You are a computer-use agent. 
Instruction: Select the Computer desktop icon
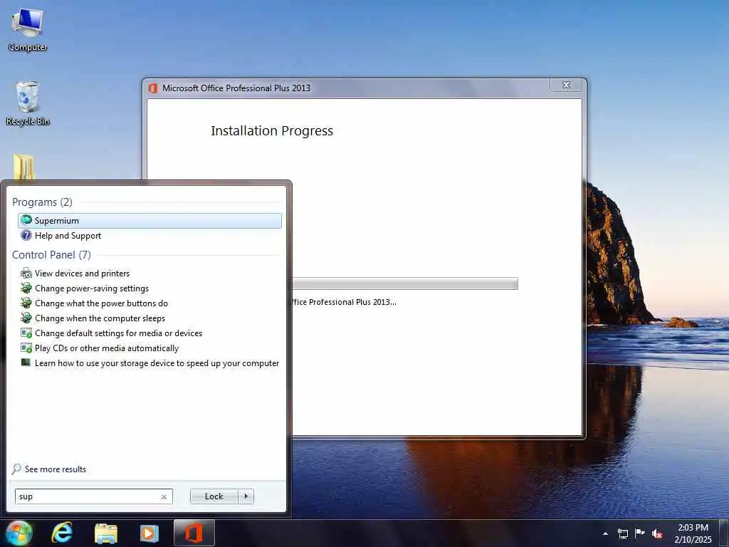tap(28, 30)
